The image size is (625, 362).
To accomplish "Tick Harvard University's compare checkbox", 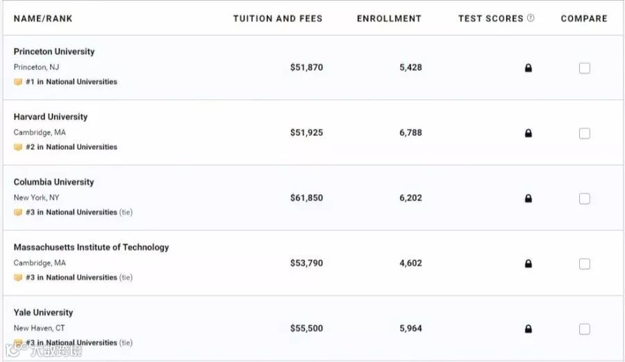I will [585, 133].
